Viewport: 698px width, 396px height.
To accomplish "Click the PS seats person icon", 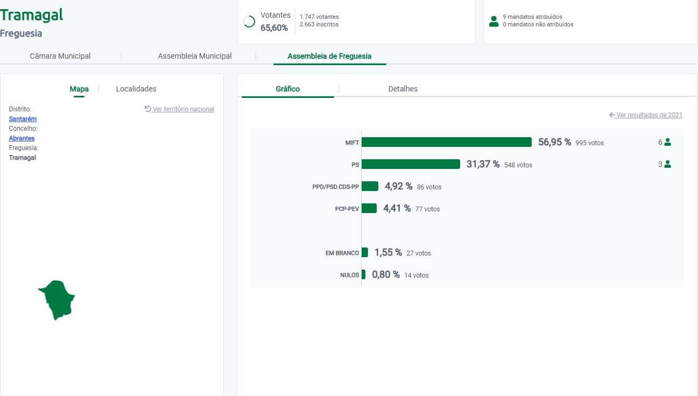I will coord(668,164).
